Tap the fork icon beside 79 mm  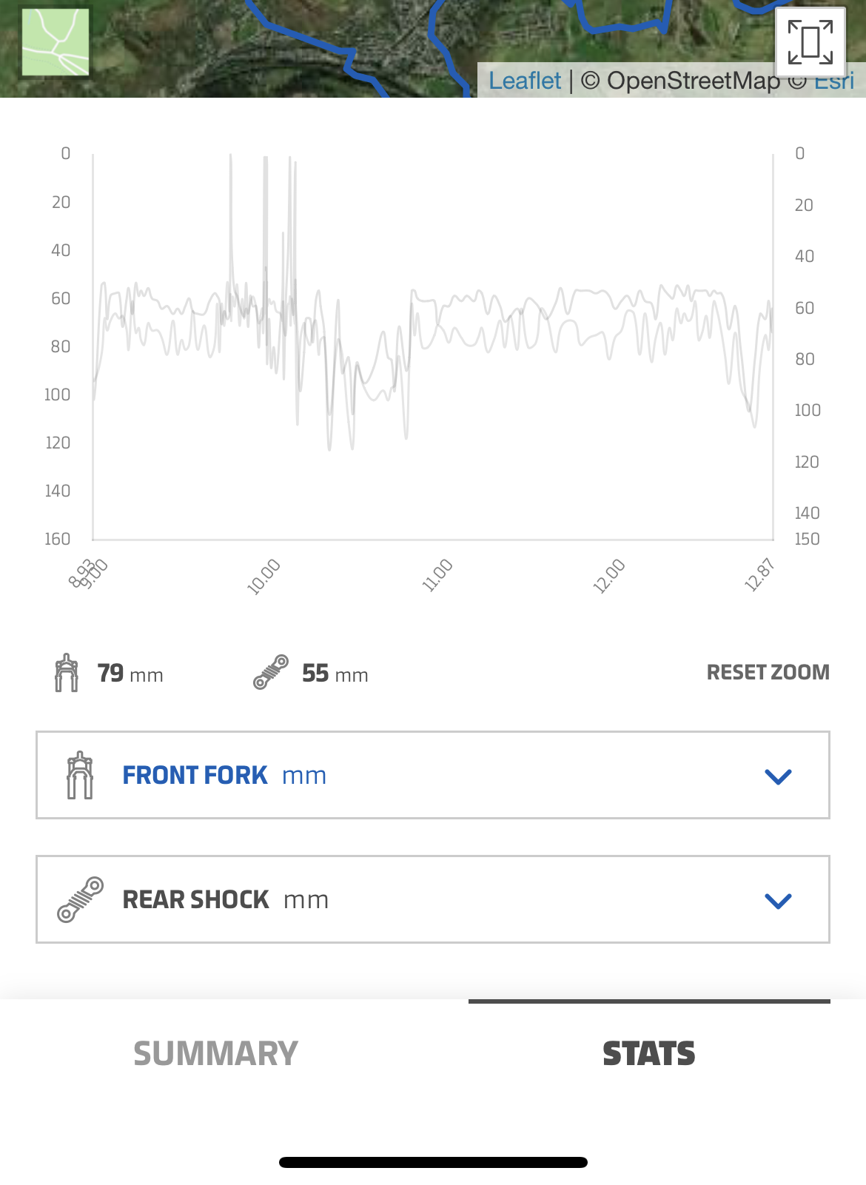pos(67,673)
